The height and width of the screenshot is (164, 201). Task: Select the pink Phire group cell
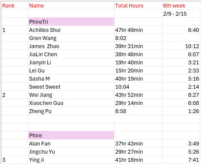(71, 135)
